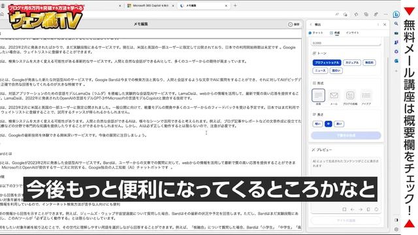Select the ニュース tone option

coord(320,70)
